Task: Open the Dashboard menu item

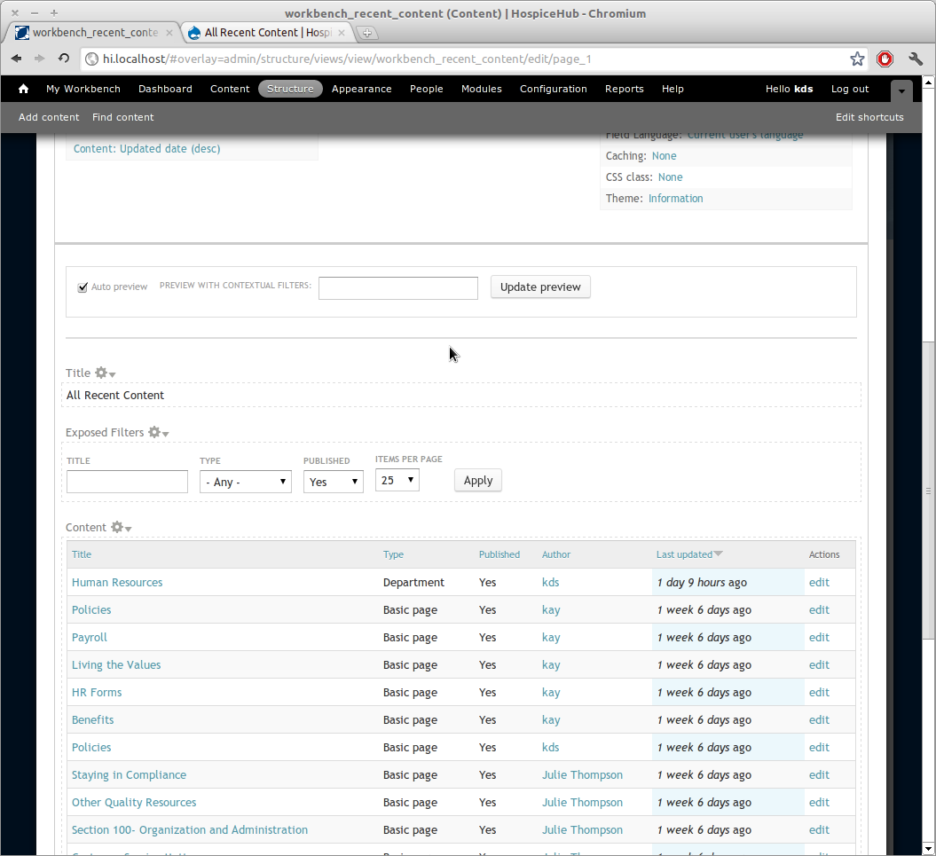Action: 165,89
